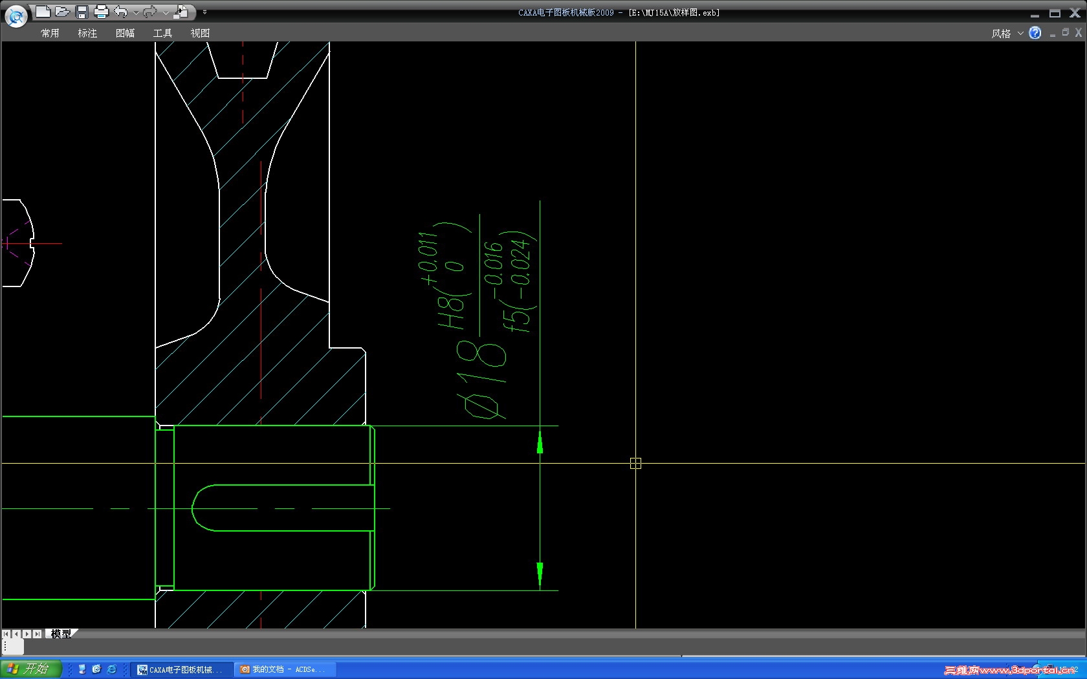Image resolution: width=1087 pixels, height=679 pixels.
Task: Expand the undo history dropdown arrow
Action: click(x=135, y=12)
